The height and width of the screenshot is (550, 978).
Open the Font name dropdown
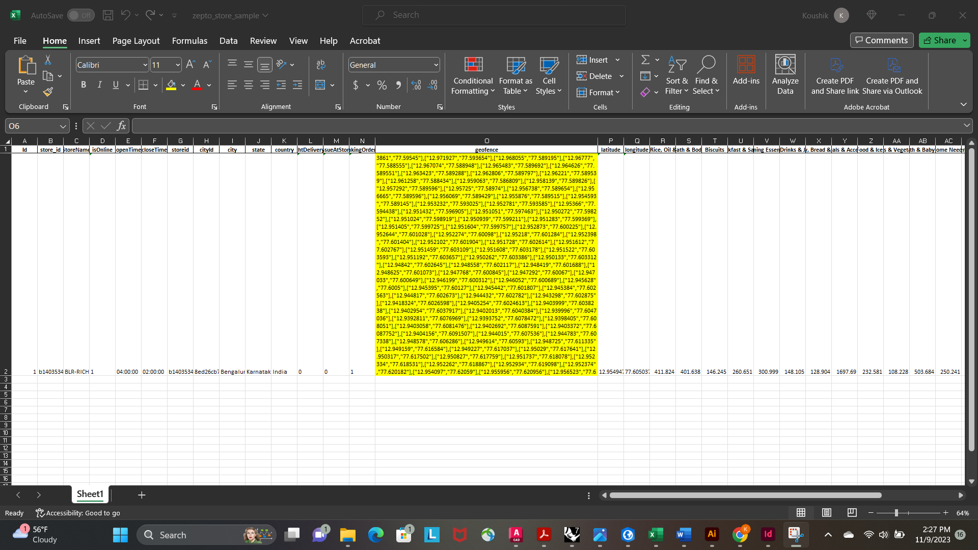[145, 65]
